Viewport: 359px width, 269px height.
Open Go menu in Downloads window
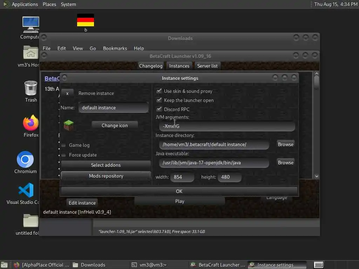[x=93, y=48]
